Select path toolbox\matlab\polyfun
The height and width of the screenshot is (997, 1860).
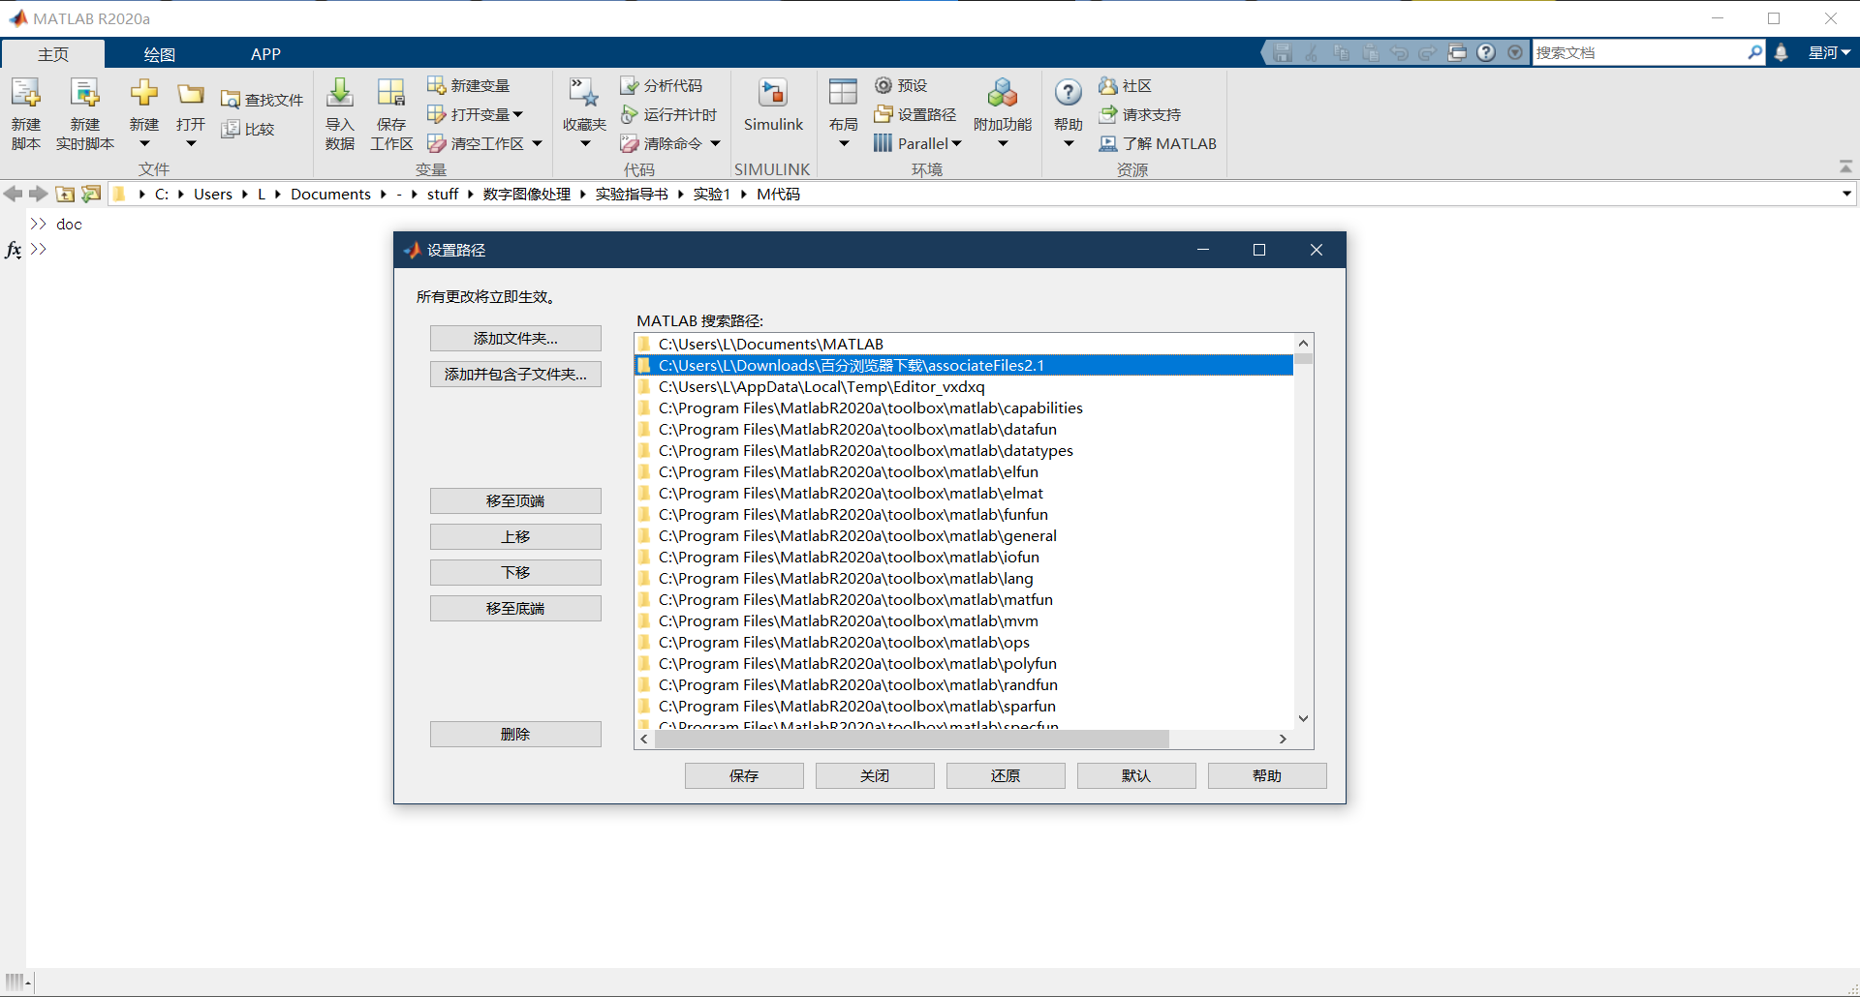coord(964,663)
